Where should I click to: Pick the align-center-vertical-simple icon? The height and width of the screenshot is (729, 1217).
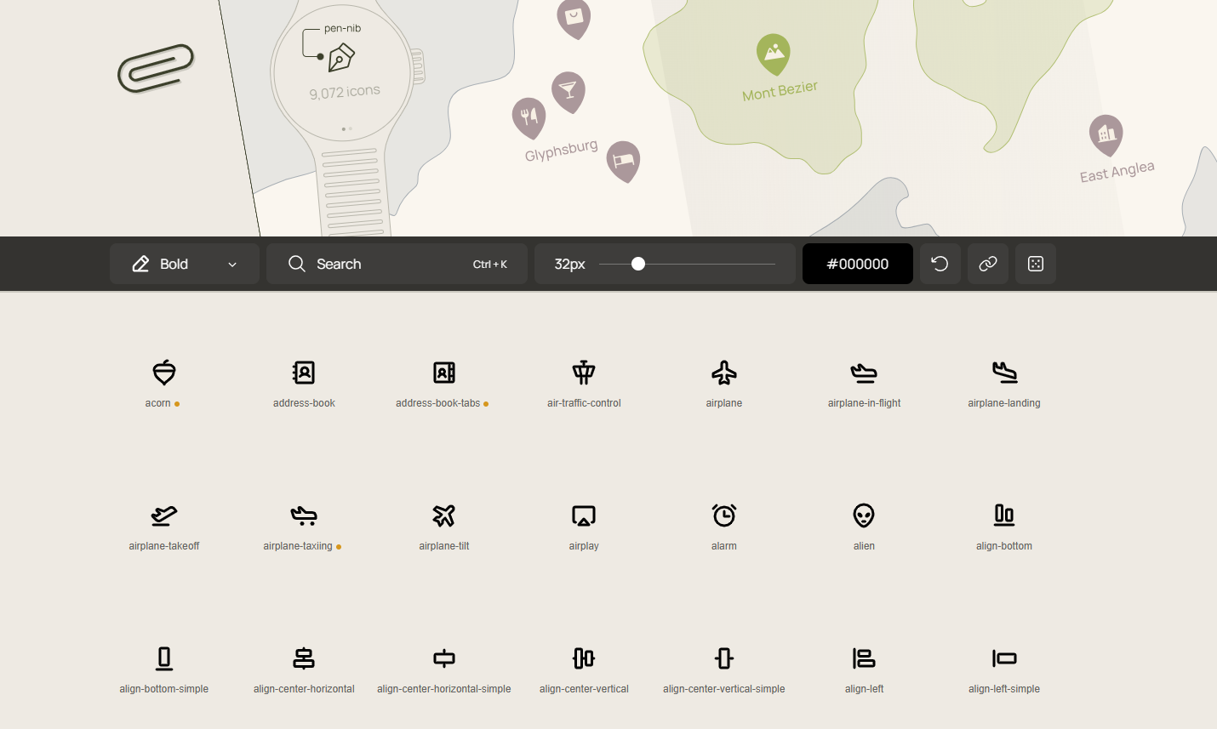point(724,658)
